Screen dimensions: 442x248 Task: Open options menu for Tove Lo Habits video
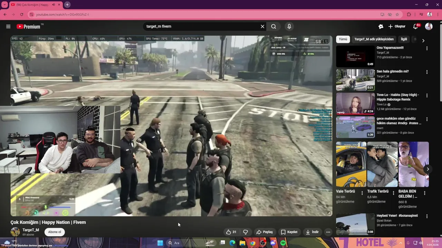click(x=427, y=95)
